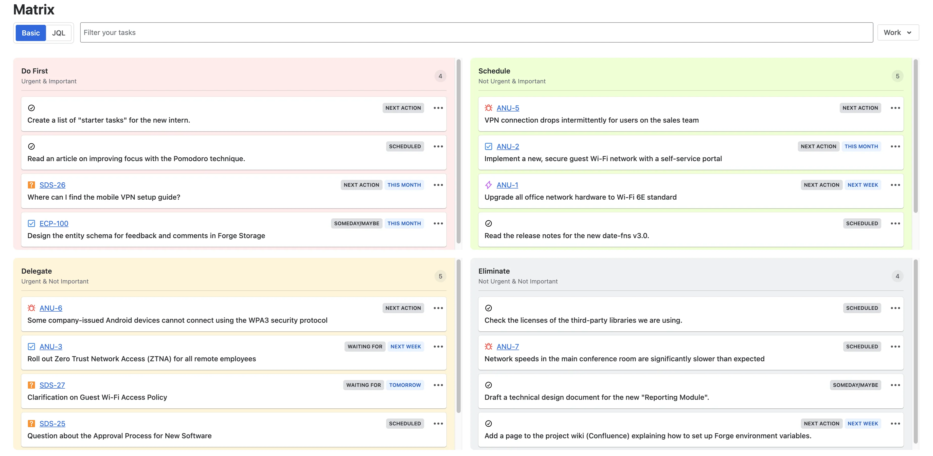Open more actions for licenses check card
933x456 pixels.
coord(895,308)
